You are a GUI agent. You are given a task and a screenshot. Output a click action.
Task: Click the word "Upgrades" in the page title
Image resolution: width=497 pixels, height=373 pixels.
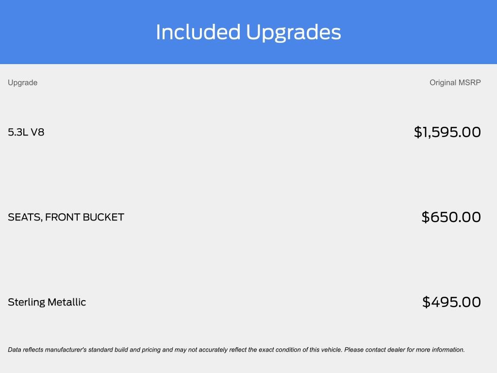tap(293, 33)
